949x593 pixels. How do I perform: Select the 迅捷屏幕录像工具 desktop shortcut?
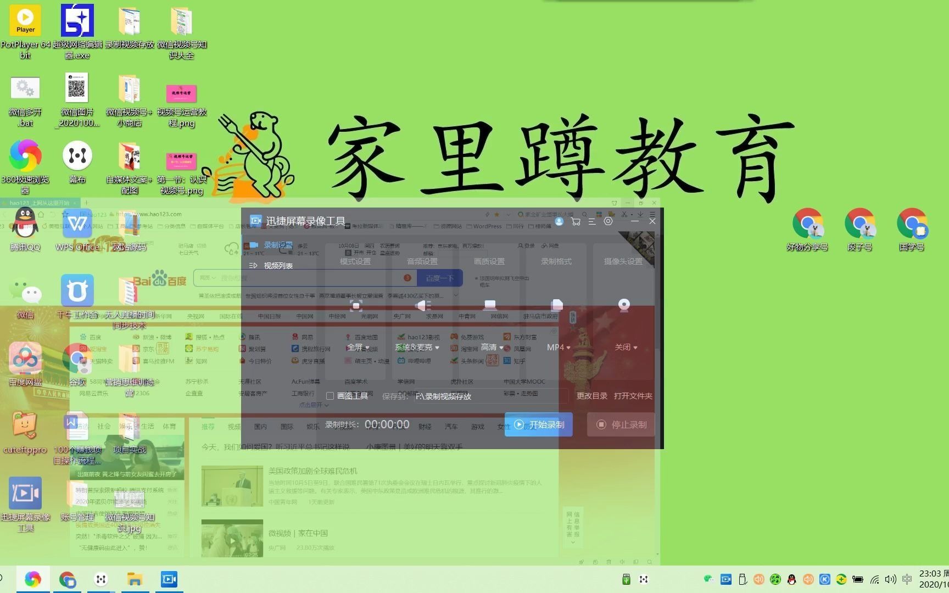tap(25, 505)
